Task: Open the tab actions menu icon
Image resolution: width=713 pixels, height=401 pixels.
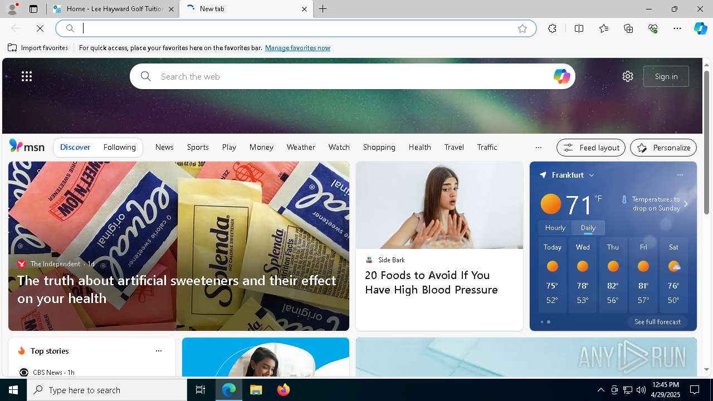Action: 33,9
